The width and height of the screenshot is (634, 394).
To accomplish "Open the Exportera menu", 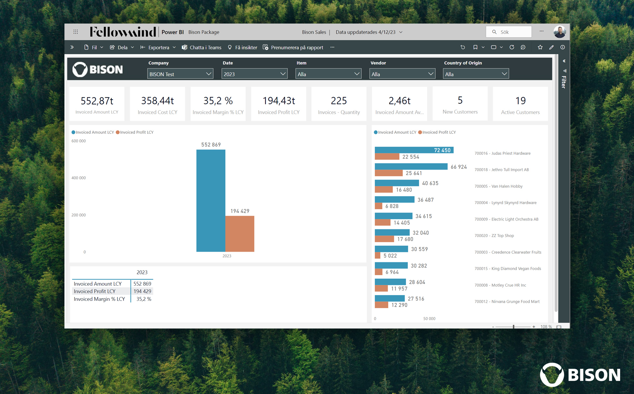I will [x=158, y=47].
